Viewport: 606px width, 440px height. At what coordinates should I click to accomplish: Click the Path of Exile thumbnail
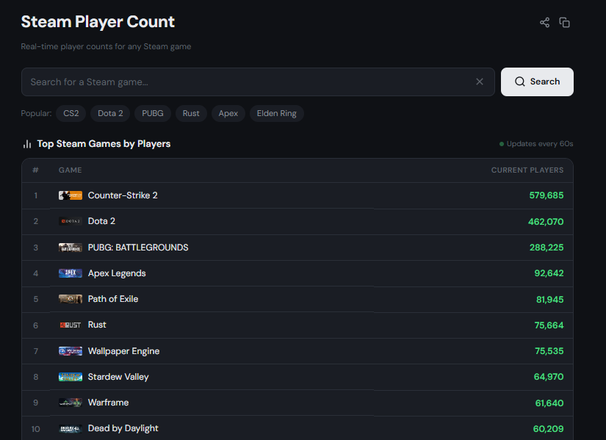(71, 299)
